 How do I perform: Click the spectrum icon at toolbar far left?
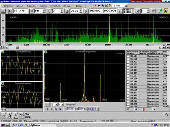pos(3,11)
